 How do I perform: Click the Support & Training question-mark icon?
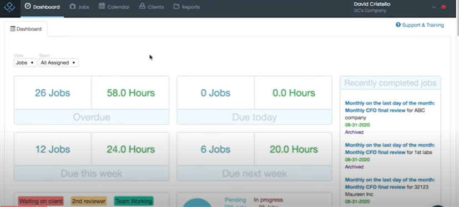click(x=398, y=25)
